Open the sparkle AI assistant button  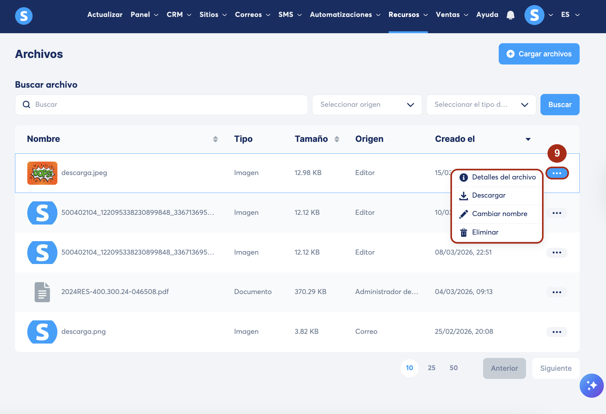point(591,386)
